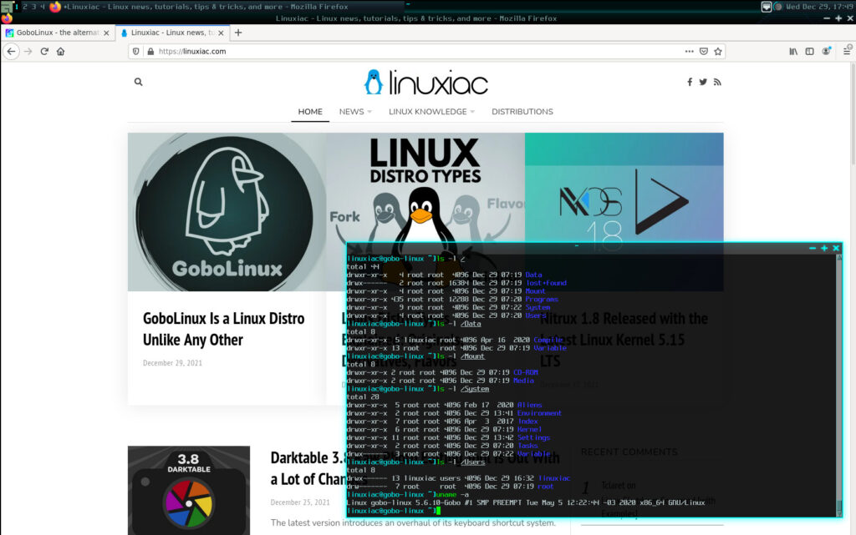The image size is (856, 535).
Task: Open the Linuxiac RSS feed icon
Action: 717,82
